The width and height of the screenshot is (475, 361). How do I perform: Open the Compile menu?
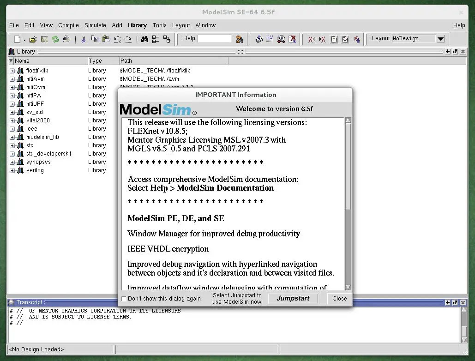(68, 25)
